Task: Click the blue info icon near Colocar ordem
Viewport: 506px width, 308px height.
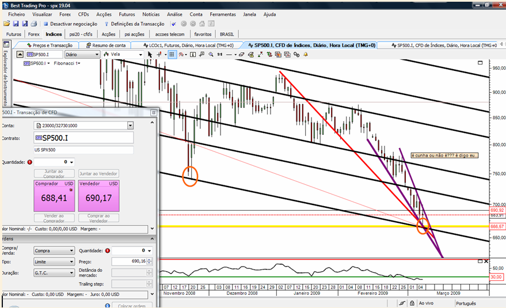Action: tap(108, 306)
